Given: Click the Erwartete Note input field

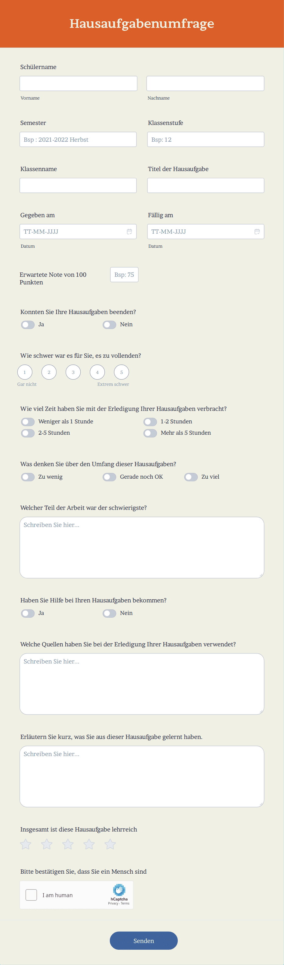Looking at the screenshot, I should click(124, 275).
